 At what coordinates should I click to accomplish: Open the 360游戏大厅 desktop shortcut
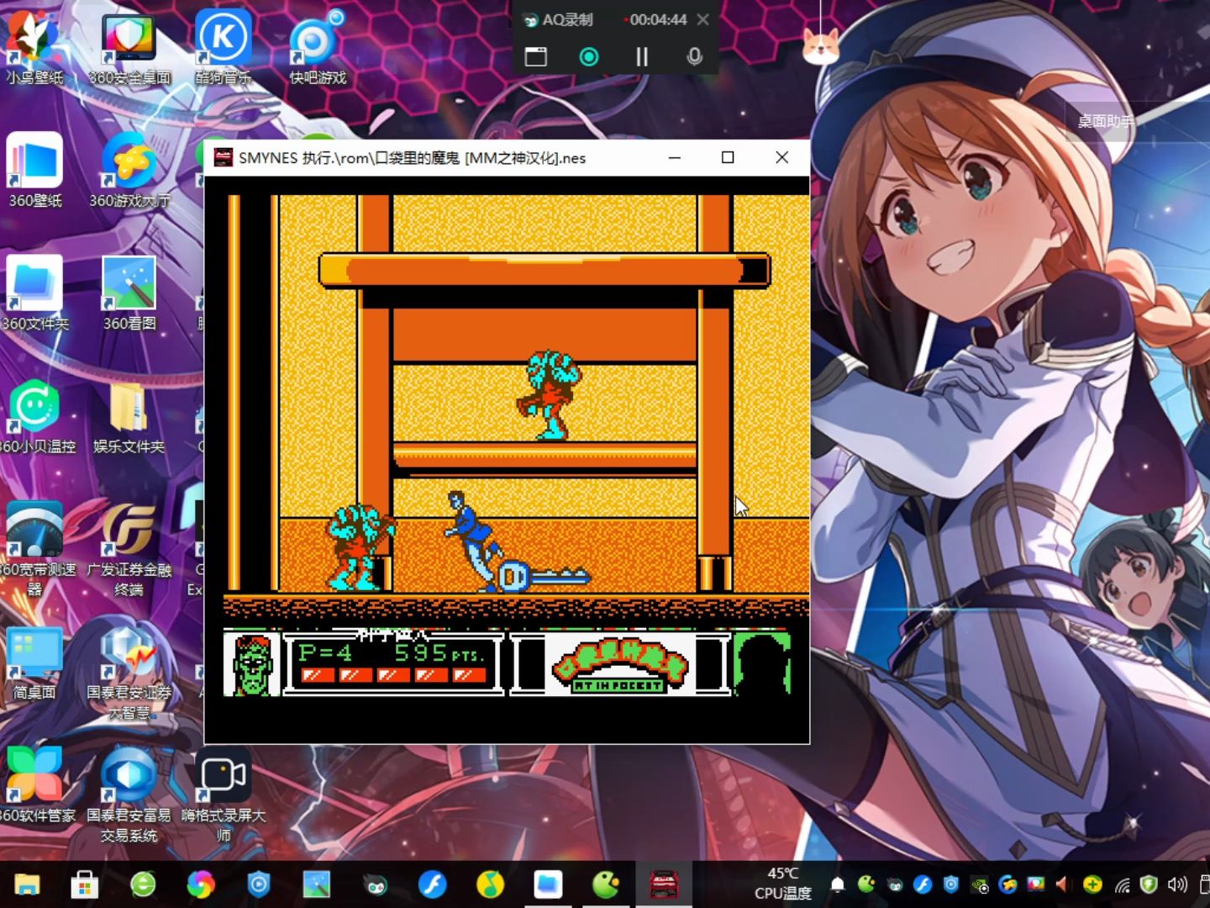[129, 171]
